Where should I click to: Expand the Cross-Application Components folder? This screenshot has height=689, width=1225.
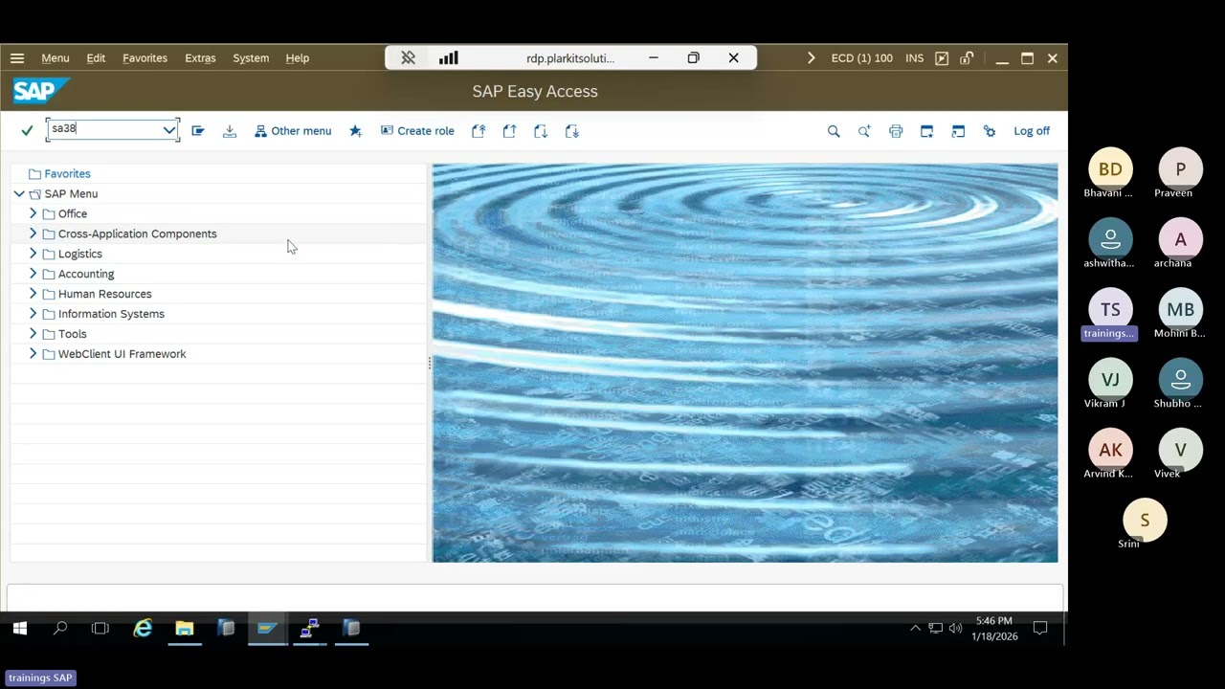pyautogui.click(x=33, y=233)
